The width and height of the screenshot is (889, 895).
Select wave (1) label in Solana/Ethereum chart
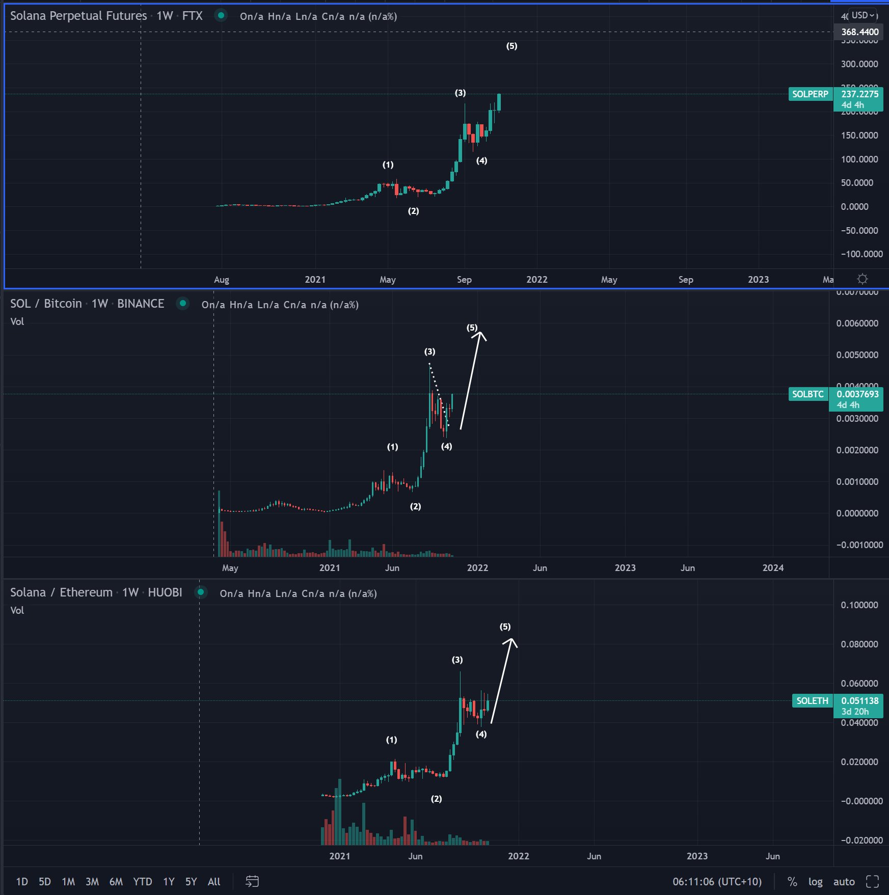tap(391, 740)
